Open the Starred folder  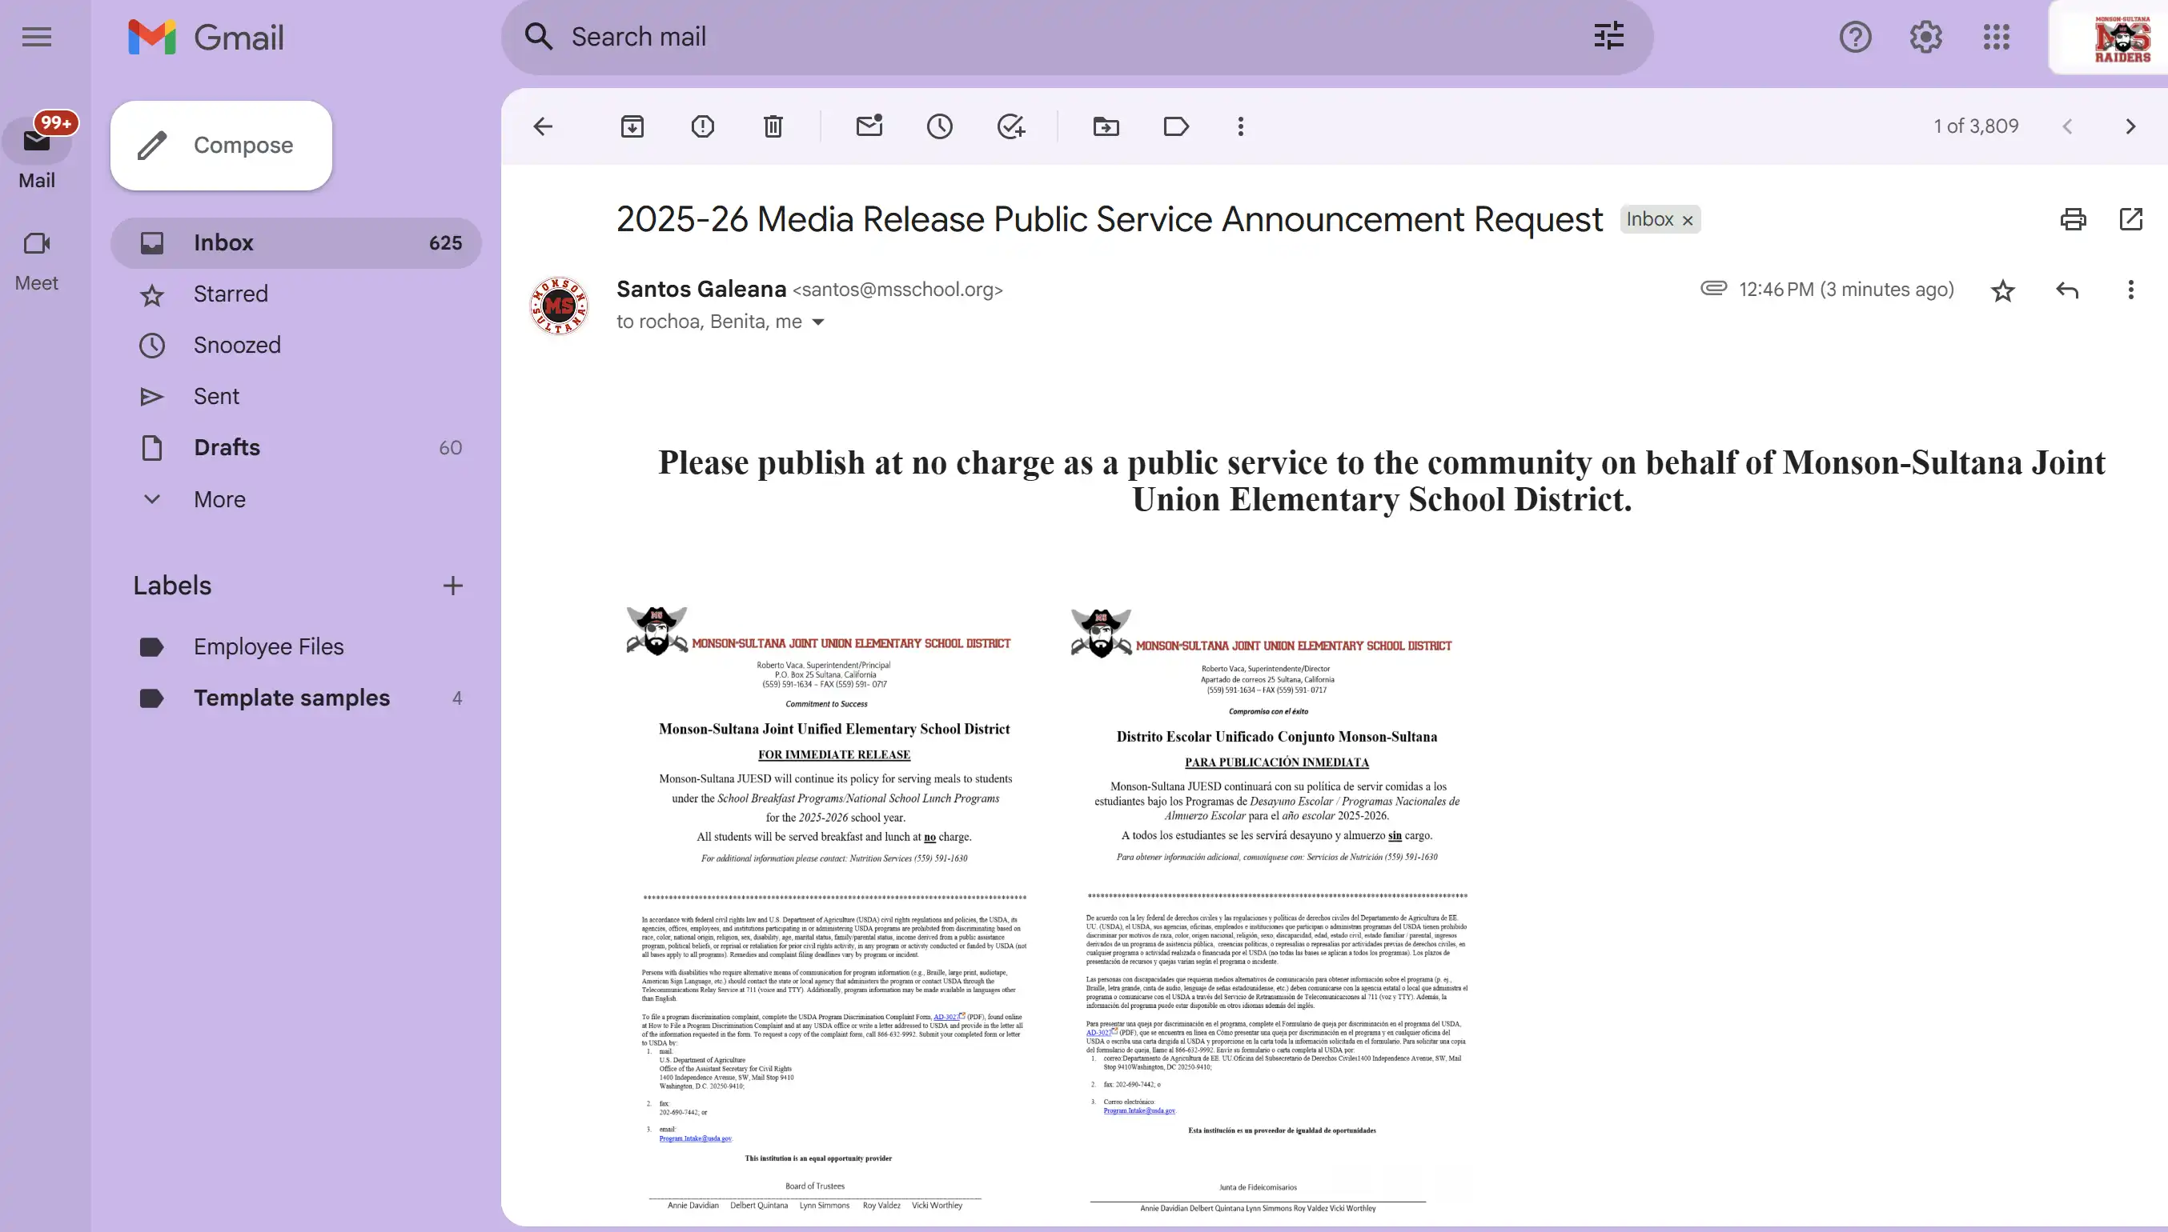point(295,294)
